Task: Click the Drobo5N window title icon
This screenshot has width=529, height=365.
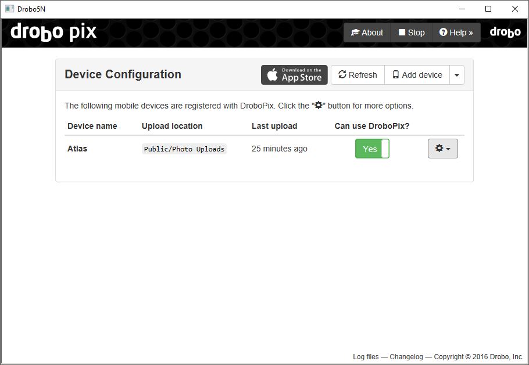Action: coord(9,9)
